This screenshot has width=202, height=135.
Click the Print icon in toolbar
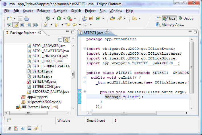pos(26,18)
